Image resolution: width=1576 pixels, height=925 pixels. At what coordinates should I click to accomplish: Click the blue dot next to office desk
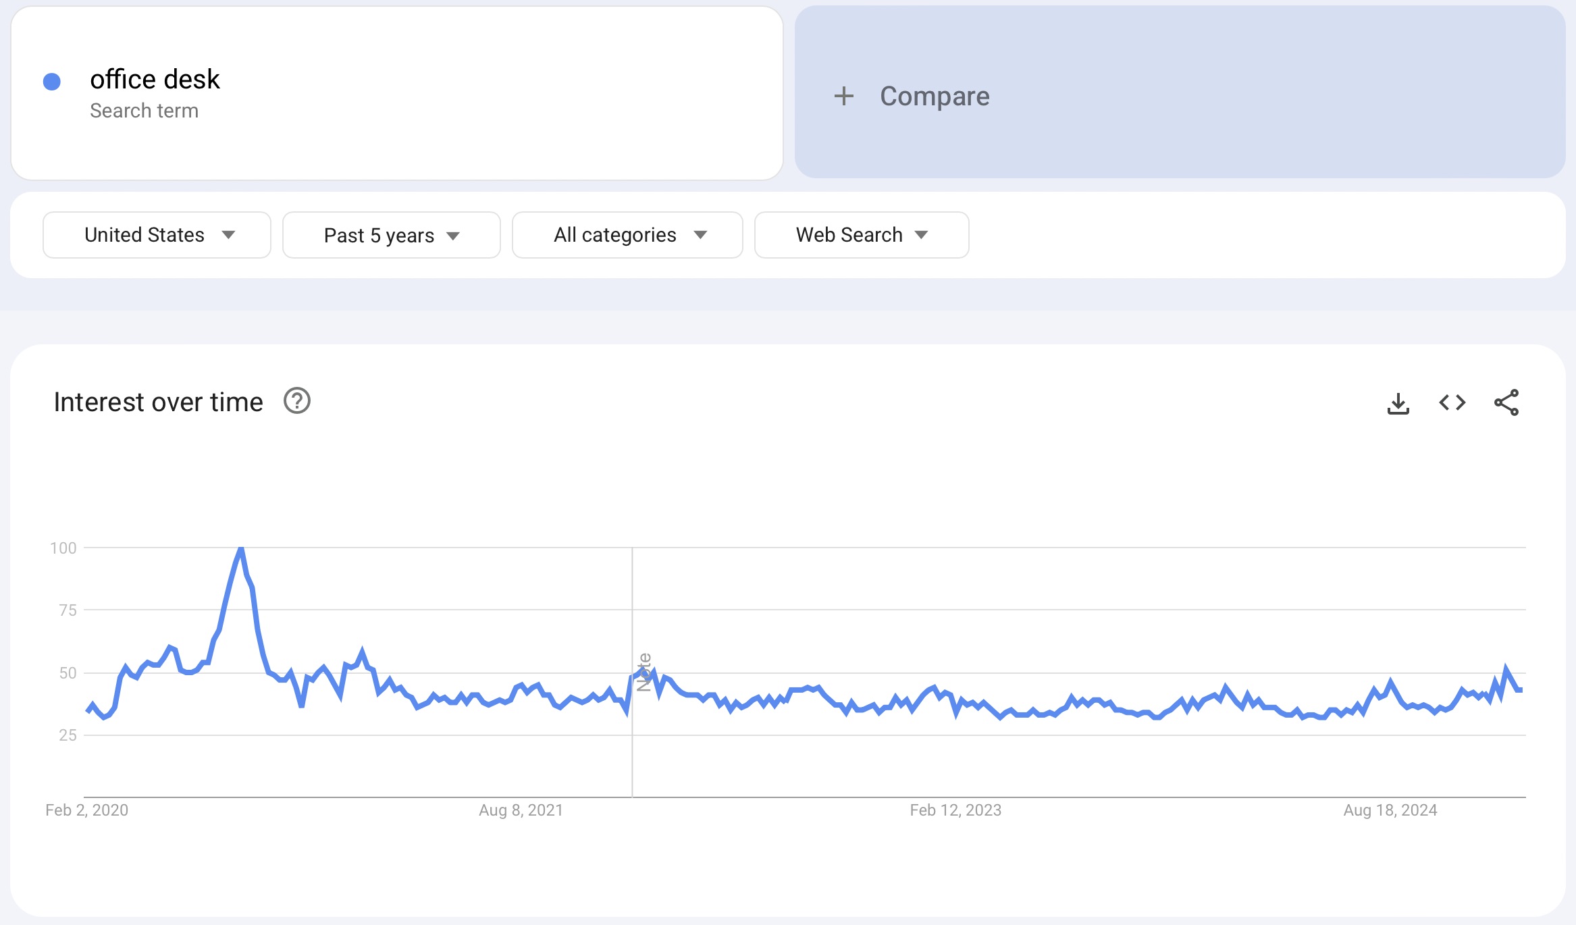pos(52,82)
